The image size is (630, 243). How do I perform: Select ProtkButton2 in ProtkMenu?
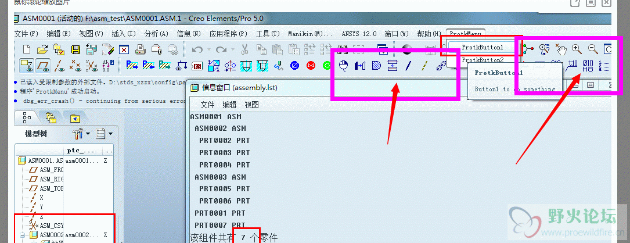(x=482, y=60)
